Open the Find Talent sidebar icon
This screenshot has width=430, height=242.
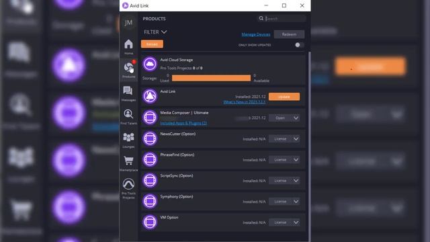click(128, 116)
